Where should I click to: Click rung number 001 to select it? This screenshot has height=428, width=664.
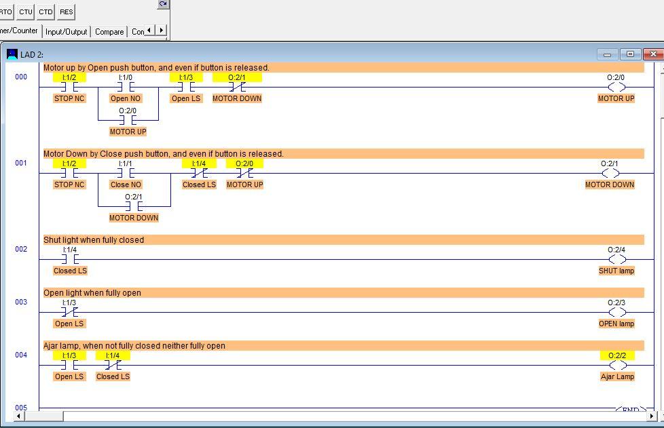pyautogui.click(x=20, y=163)
